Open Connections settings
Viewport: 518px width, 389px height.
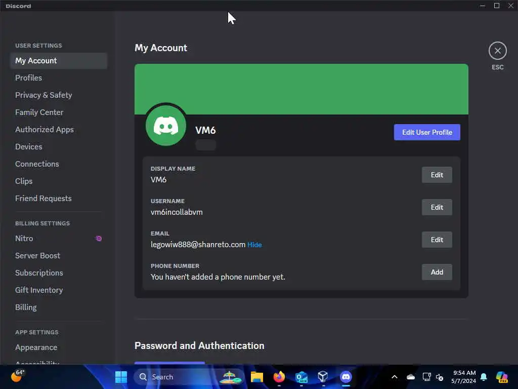click(59, 164)
